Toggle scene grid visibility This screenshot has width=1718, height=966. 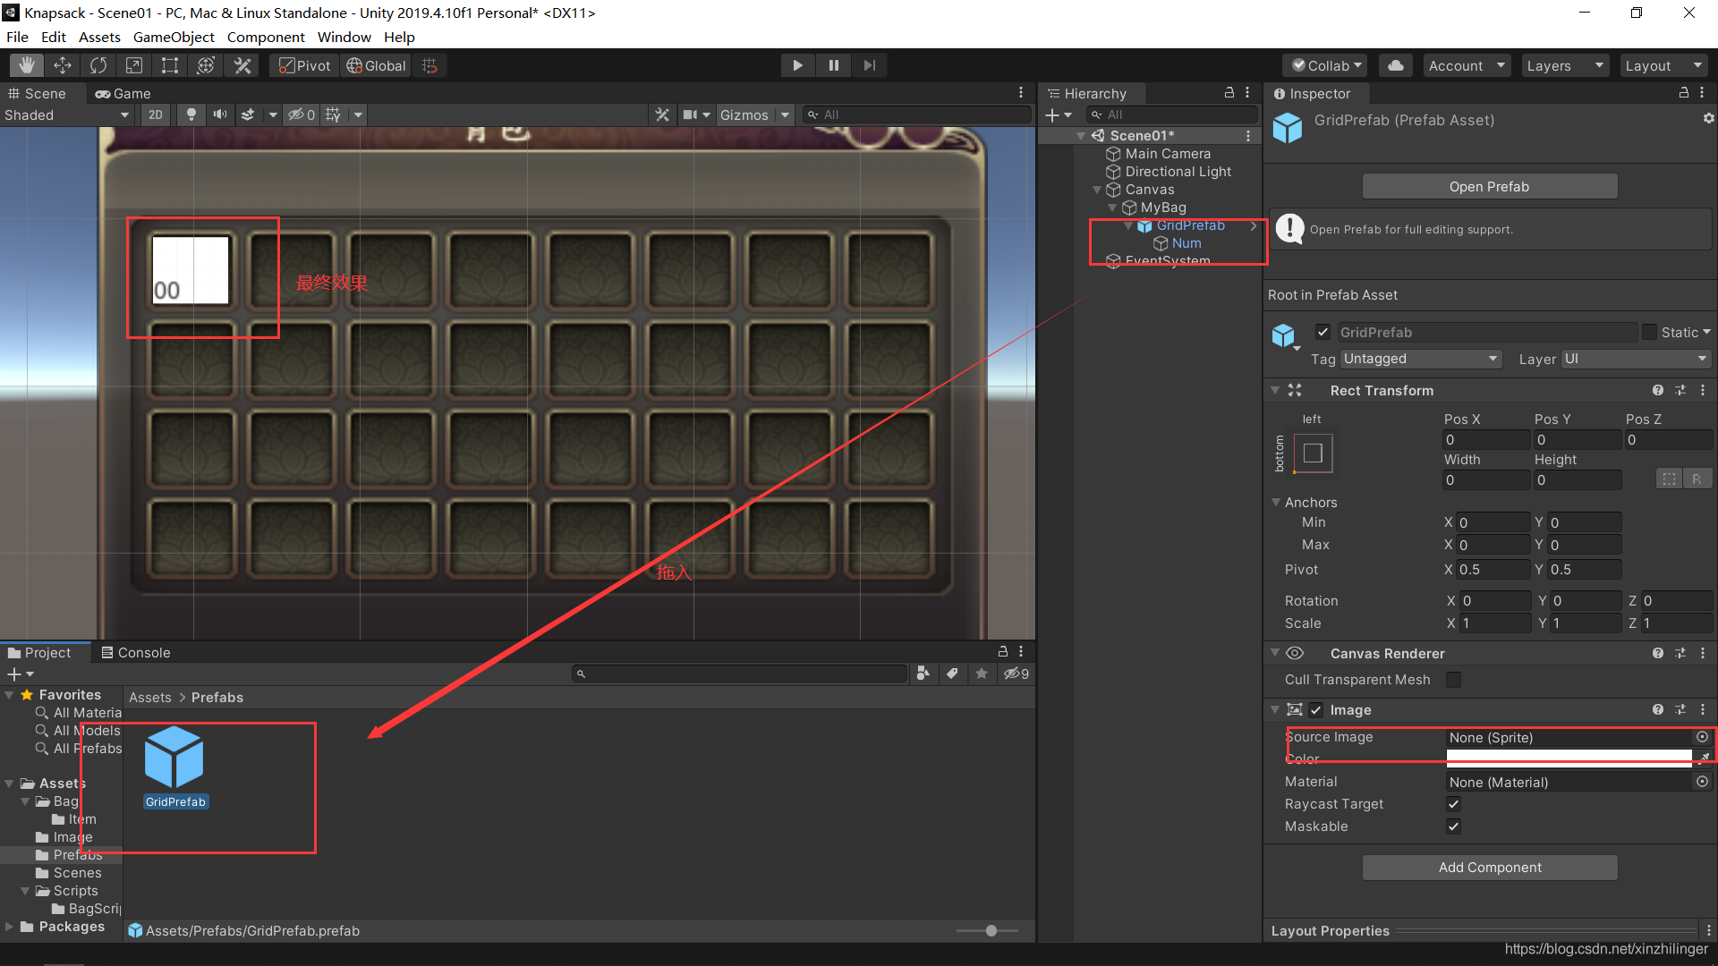[333, 114]
